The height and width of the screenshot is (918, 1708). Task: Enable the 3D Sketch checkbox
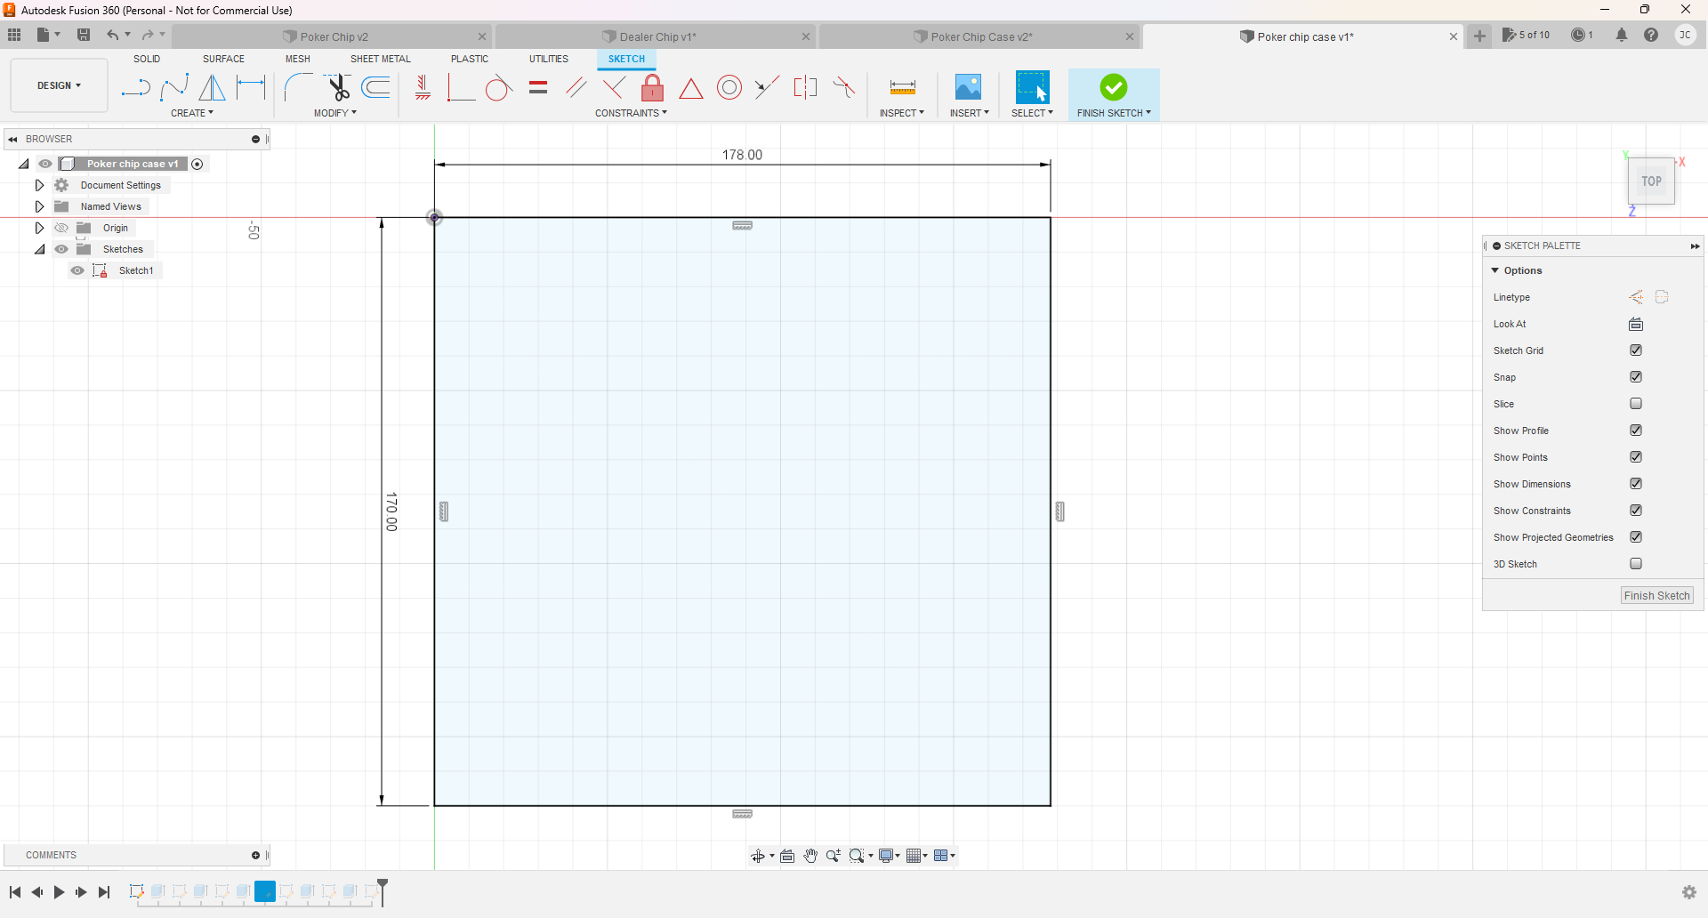point(1636,564)
